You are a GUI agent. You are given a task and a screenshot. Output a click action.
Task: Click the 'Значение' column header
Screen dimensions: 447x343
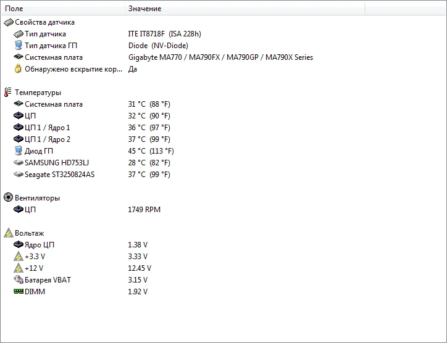click(x=244, y=9)
